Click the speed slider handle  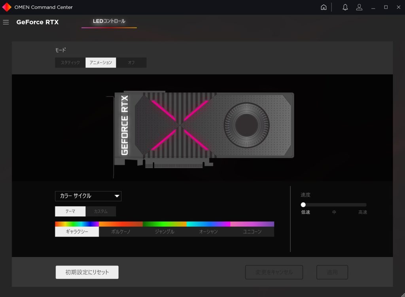(303, 205)
